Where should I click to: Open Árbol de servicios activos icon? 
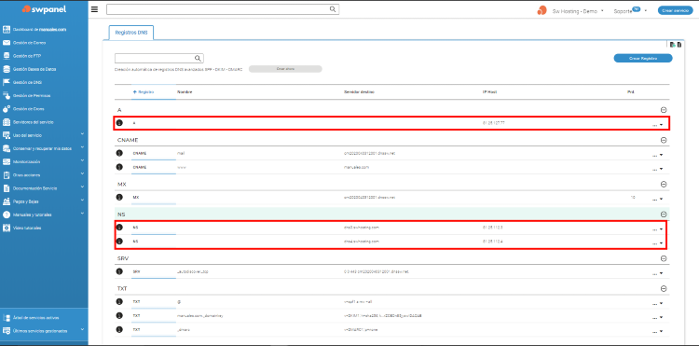point(7,318)
